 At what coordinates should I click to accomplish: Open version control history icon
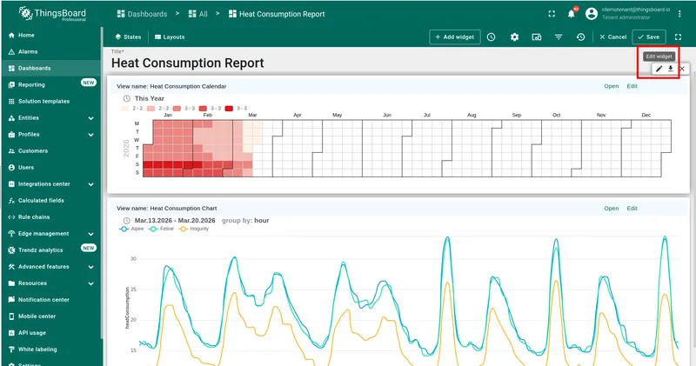(x=580, y=37)
